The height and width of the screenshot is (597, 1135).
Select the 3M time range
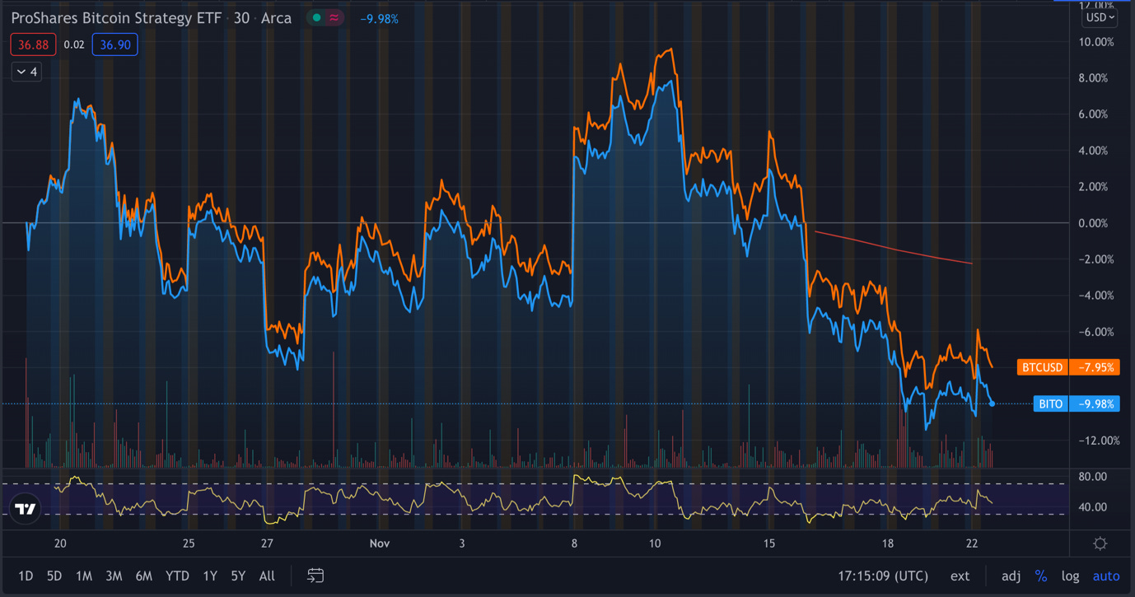coord(114,576)
